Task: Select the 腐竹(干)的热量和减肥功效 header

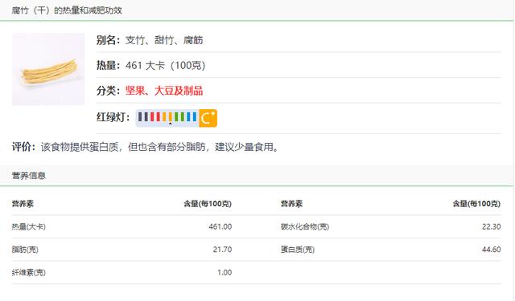Action: (67, 10)
